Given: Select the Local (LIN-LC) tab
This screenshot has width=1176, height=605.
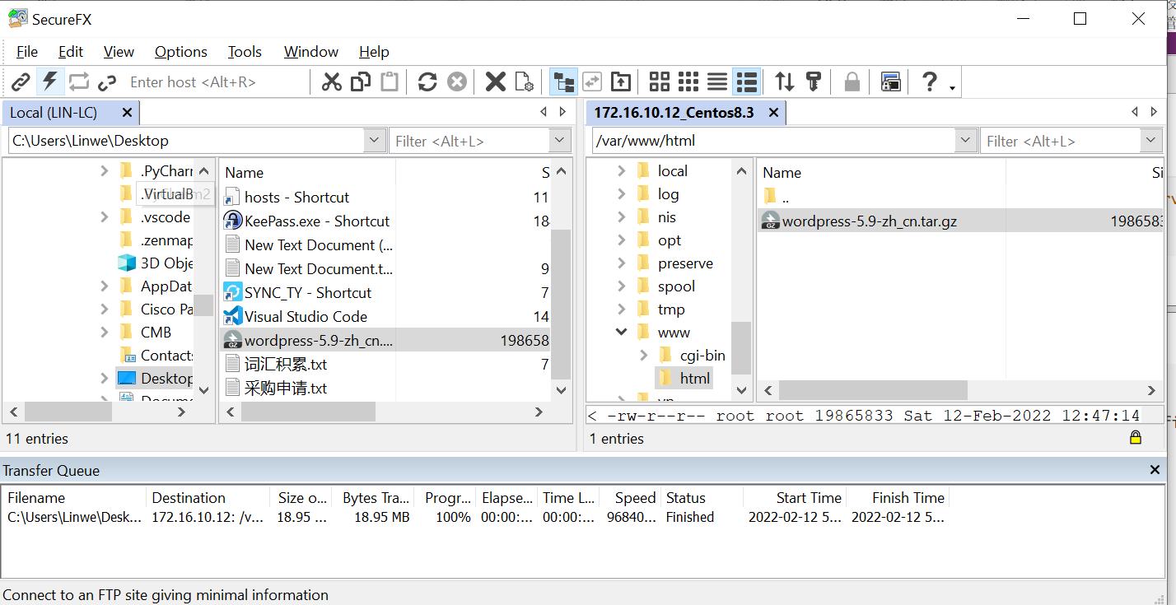Looking at the screenshot, I should coord(54,112).
